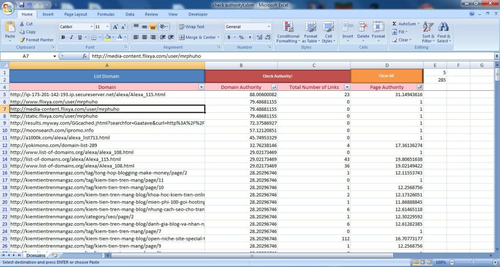Viewport: 500px width, 267px height.
Task: Click the zoom slider in status bar
Action: point(473,262)
